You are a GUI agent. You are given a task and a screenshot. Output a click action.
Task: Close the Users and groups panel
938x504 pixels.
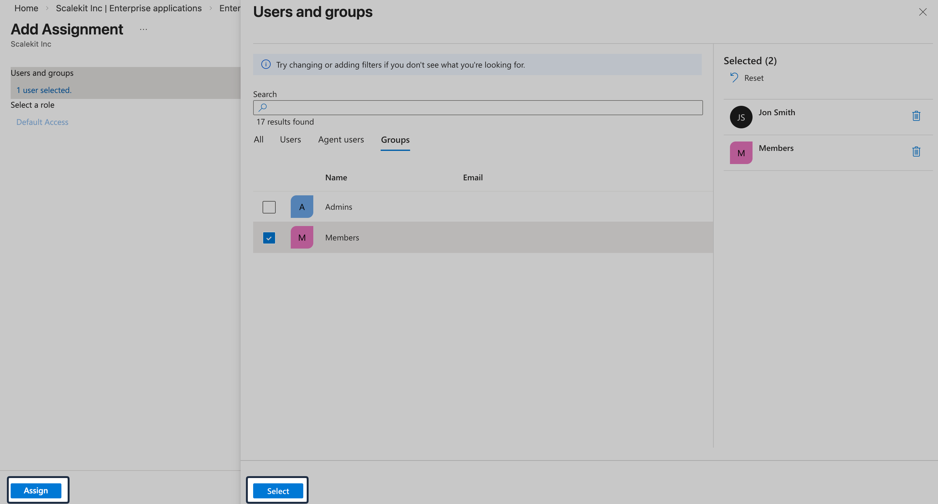(x=923, y=12)
